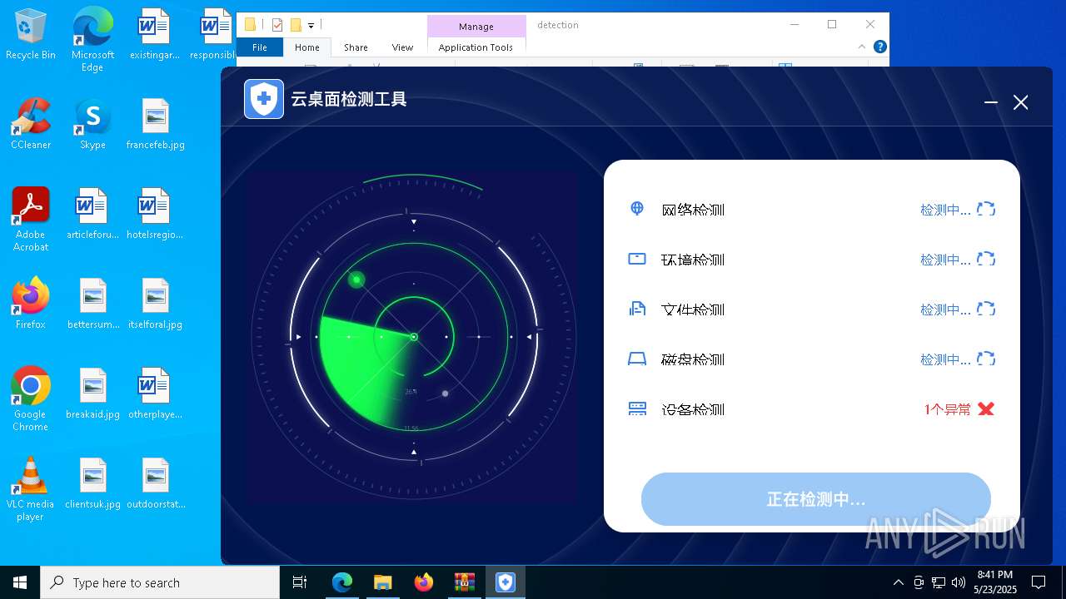Click the spinning refresh icon on 文件检测 row
This screenshot has height=599, width=1066.
click(x=986, y=309)
